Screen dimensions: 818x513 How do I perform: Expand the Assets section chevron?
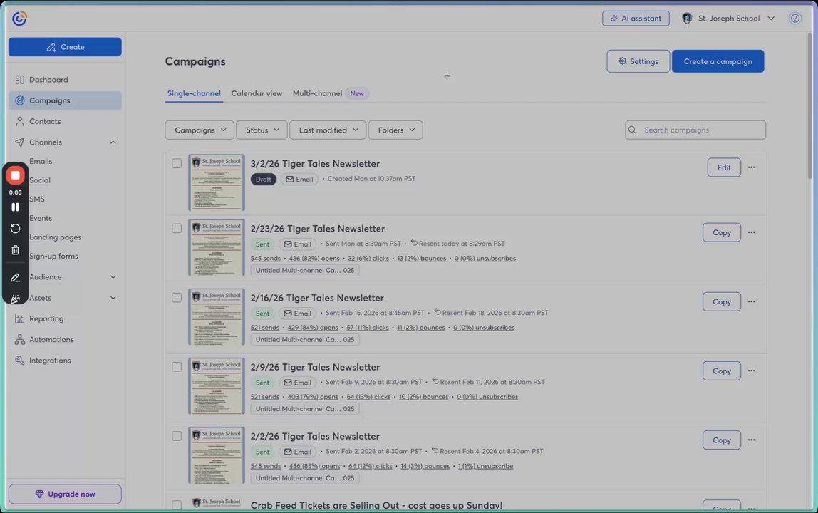[113, 298]
